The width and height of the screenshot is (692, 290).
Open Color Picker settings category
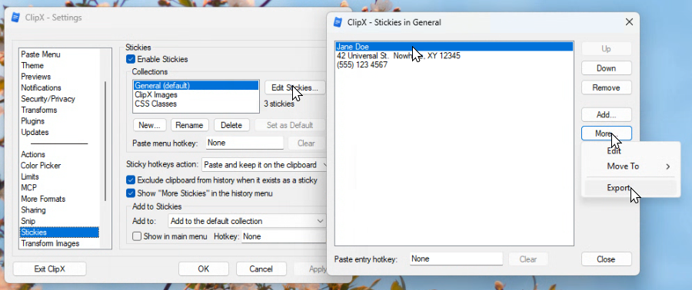(x=59, y=166)
